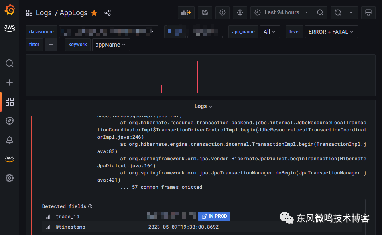Click the app_name label
The height and width of the screenshot is (235, 382).
[243, 32]
